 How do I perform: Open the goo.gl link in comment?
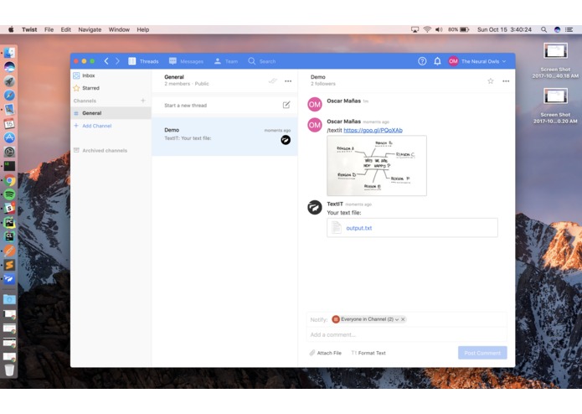point(373,131)
